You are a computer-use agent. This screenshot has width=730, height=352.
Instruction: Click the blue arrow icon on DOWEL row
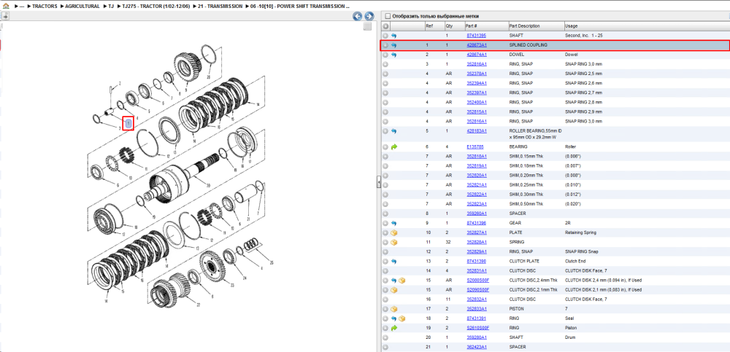393,55
